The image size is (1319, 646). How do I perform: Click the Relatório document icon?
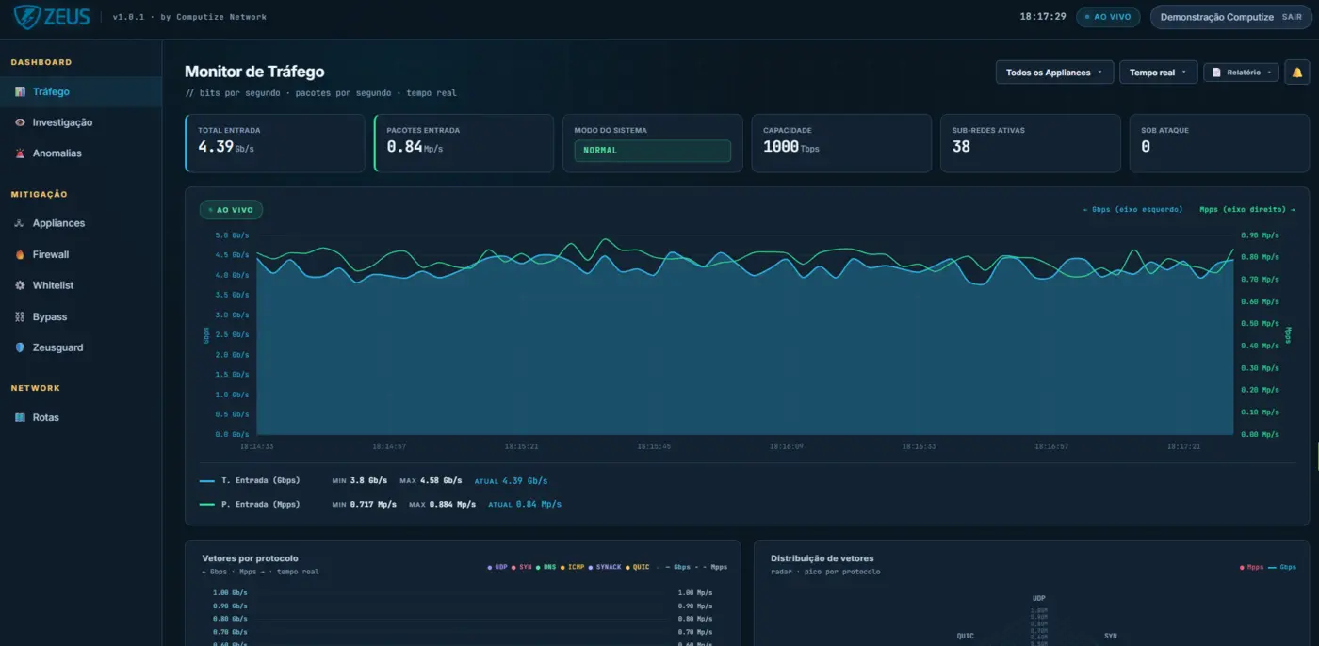[x=1216, y=73]
